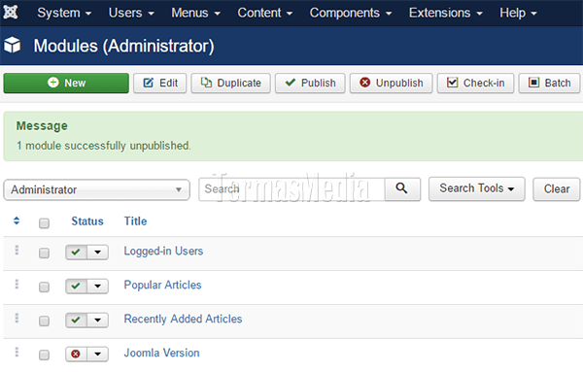Open the Administrator client dropdown
Image resolution: width=583 pixels, height=372 pixels.
click(96, 189)
